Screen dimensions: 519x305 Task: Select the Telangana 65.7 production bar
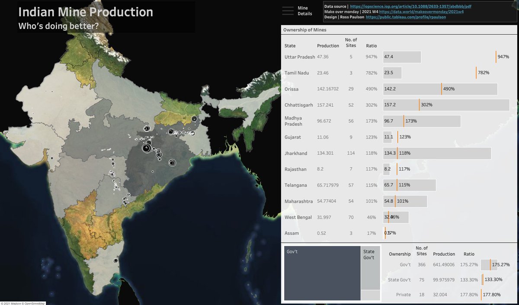(x=410, y=185)
